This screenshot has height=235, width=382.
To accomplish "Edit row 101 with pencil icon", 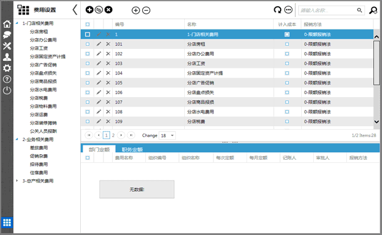I will point(99,44).
